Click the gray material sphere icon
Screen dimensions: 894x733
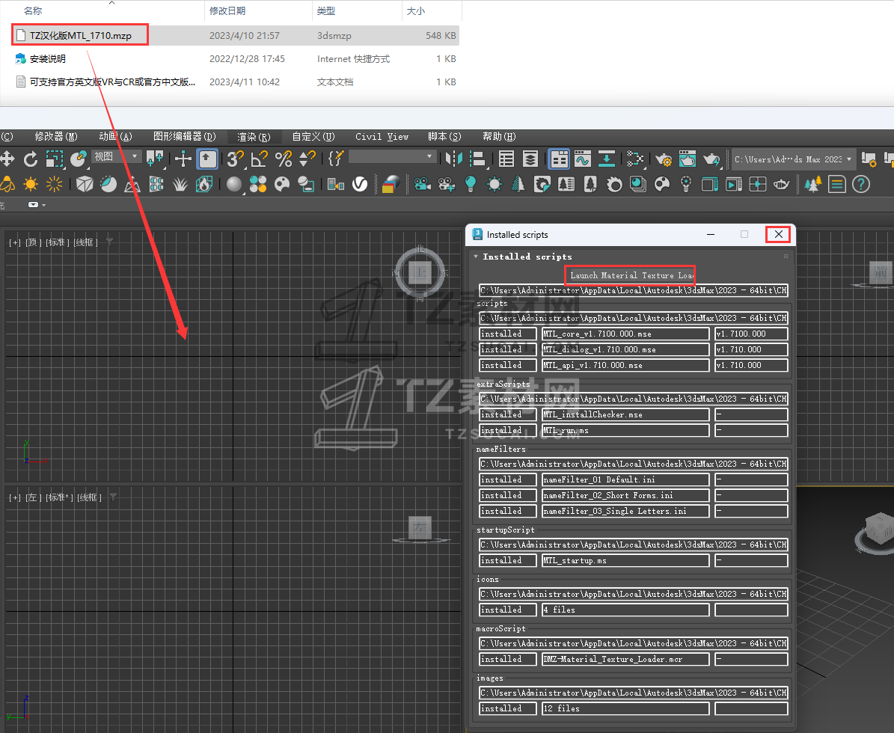point(233,183)
